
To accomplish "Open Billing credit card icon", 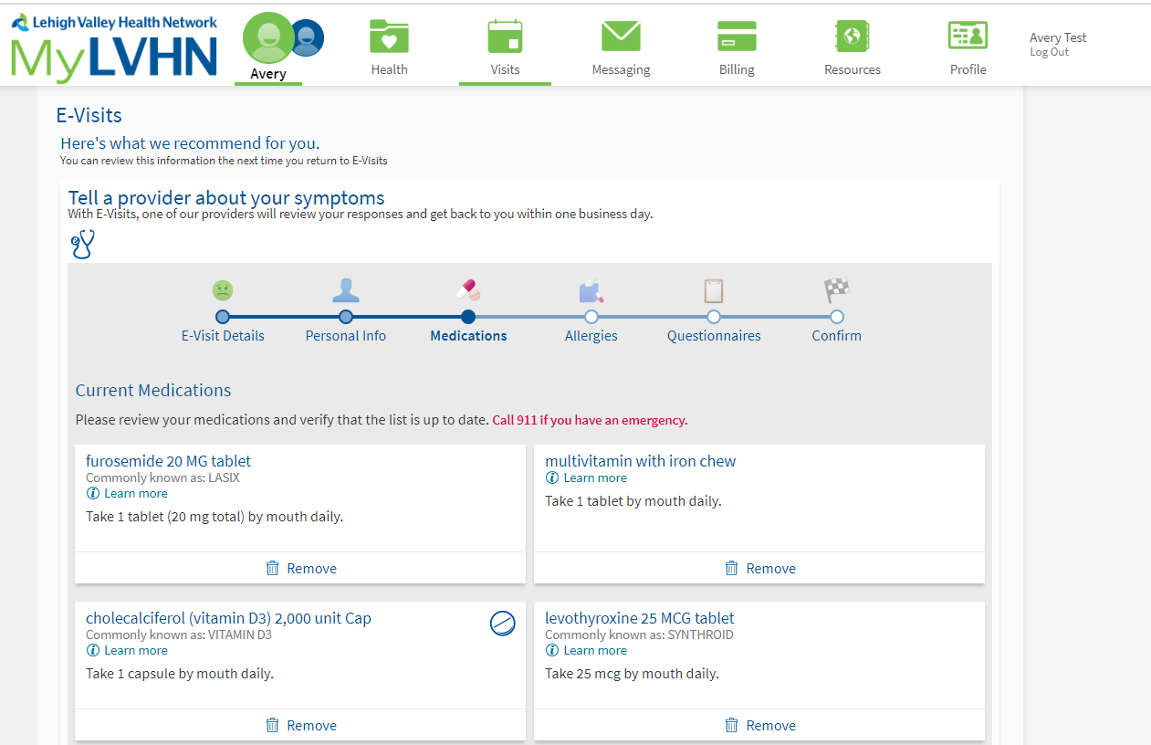I will pos(737,37).
